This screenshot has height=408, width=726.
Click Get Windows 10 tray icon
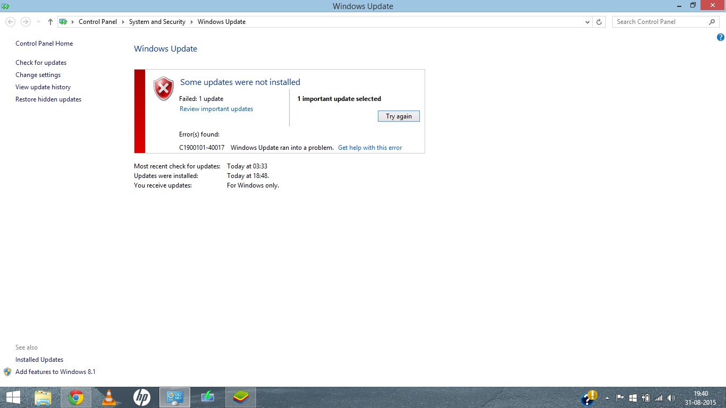633,397
